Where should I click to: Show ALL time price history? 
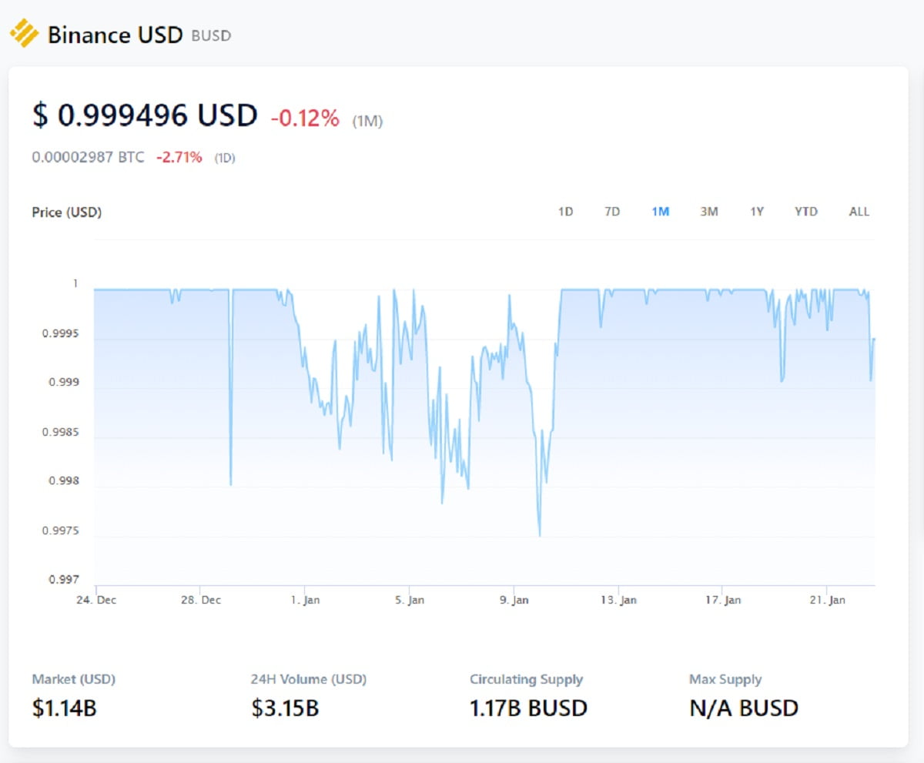[x=859, y=212]
